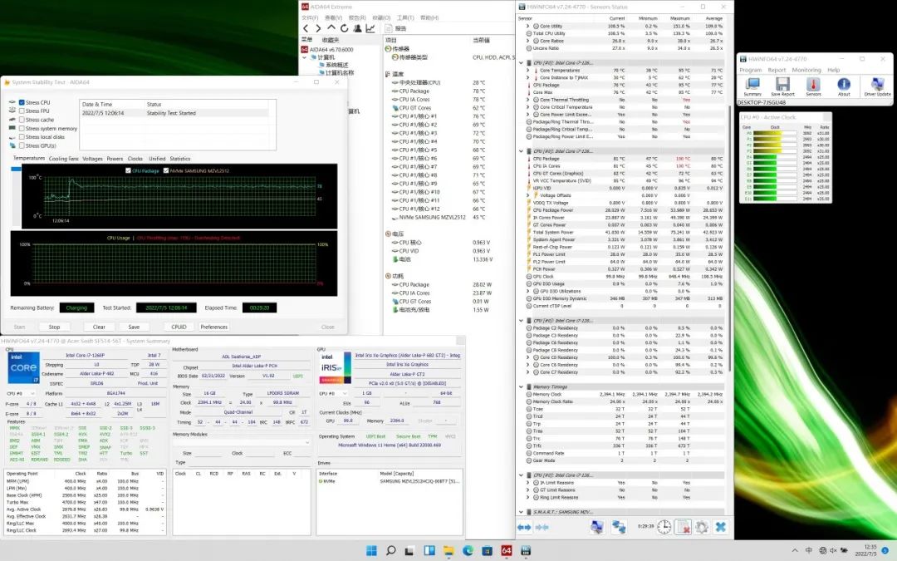Uncheck the Stress CPU checkbox
The image size is (897, 561).
(x=22, y=102)
